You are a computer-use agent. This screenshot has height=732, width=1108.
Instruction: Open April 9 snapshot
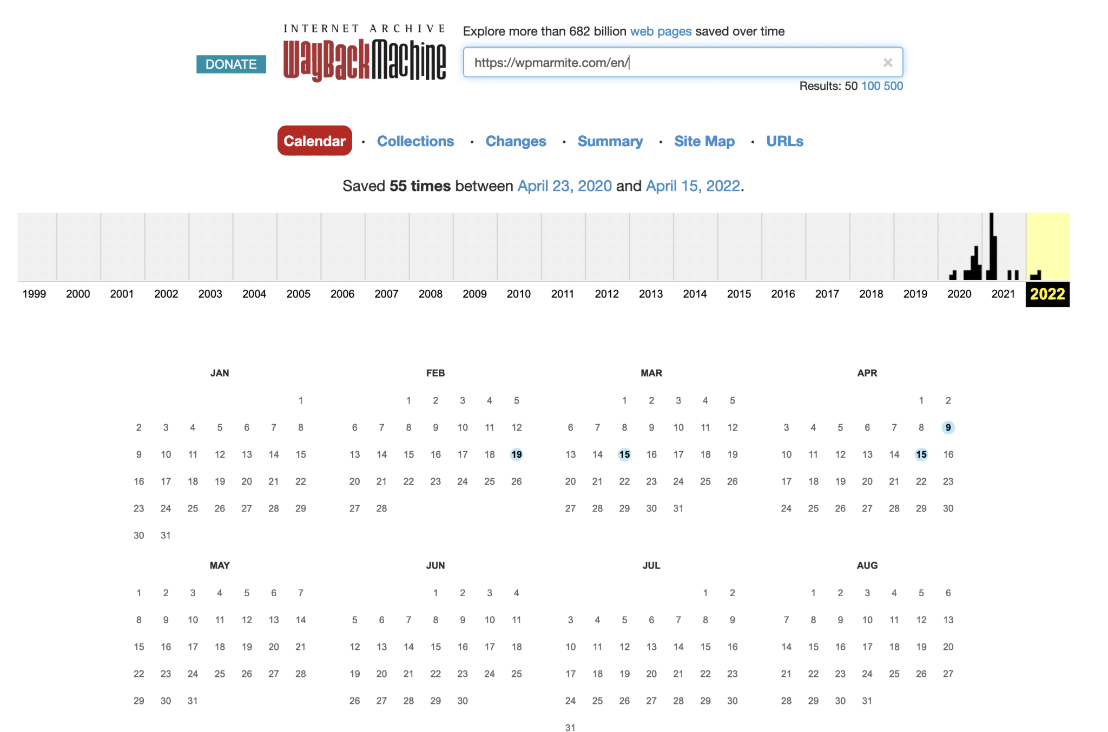click(948, 427)
